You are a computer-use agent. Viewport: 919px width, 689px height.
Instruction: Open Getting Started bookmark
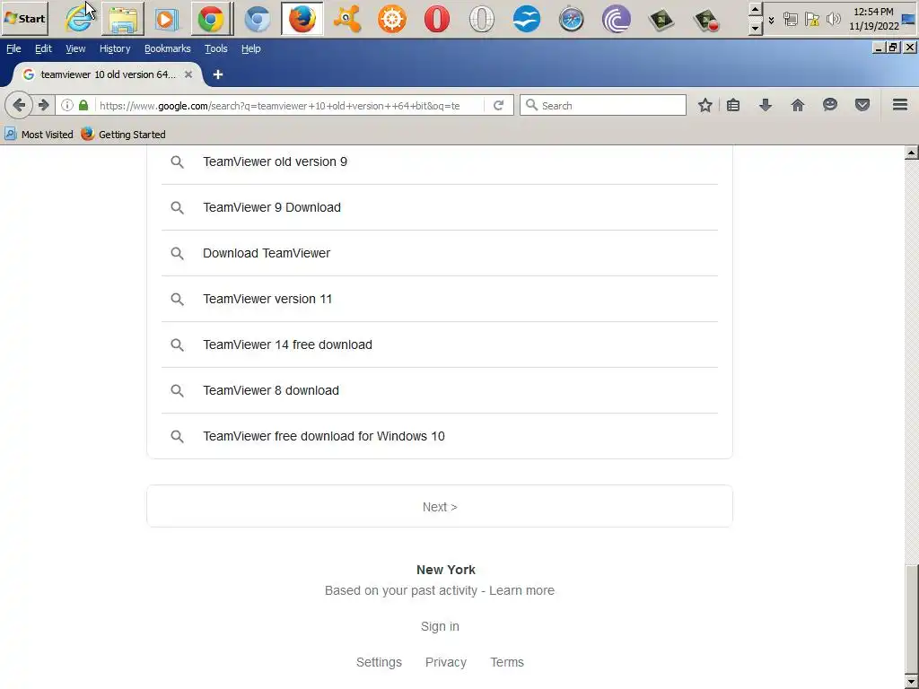coord(123,135)
